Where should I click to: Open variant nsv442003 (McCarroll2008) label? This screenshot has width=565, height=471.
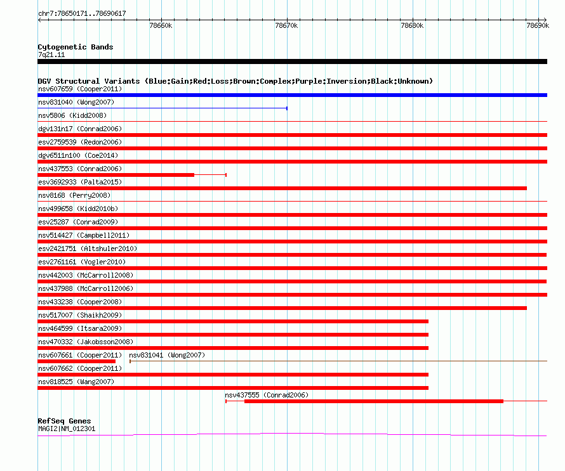pos(86,275)
